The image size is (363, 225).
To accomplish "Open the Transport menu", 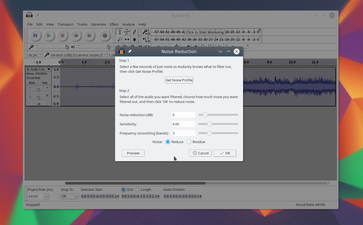I will tap(65, 24).
